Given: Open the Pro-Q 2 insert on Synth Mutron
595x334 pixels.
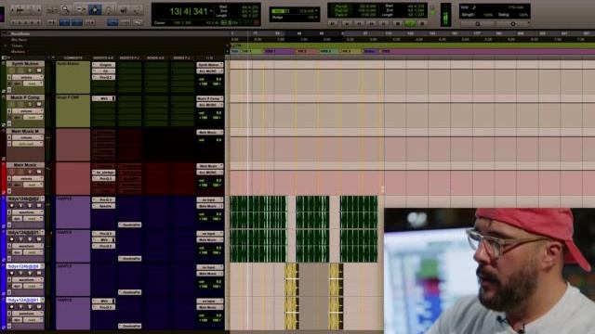Looking at the screenshot, I should (x=103, y=77).
